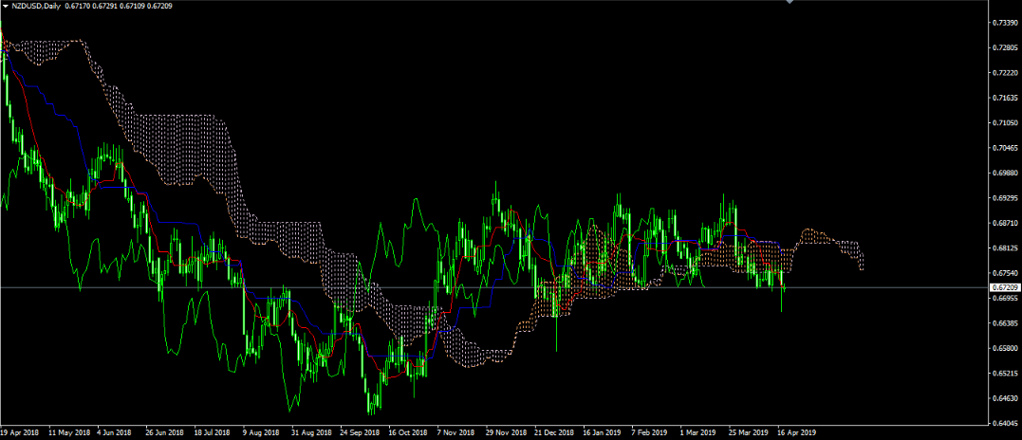Open the dropdown arrow beside NZDUSD,Daily
The image size is (1022, 440).
(x=5, y=6)
